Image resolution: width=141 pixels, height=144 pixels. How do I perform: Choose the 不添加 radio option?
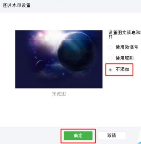pos(110,69)
